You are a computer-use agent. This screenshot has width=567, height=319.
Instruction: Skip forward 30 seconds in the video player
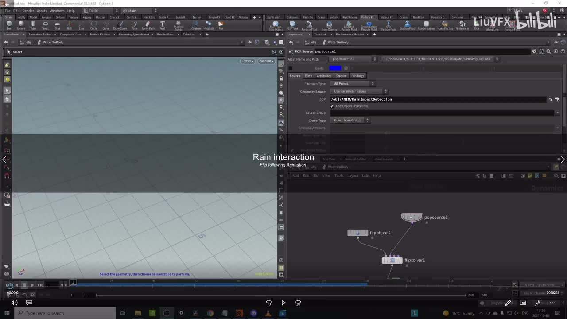[298, 303]
